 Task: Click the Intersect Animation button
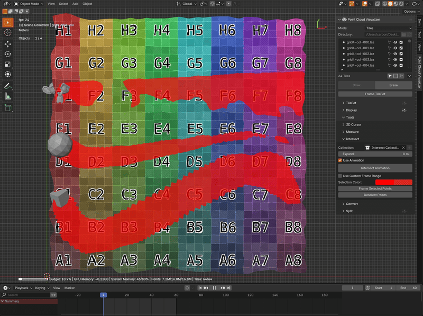(375, 168)
